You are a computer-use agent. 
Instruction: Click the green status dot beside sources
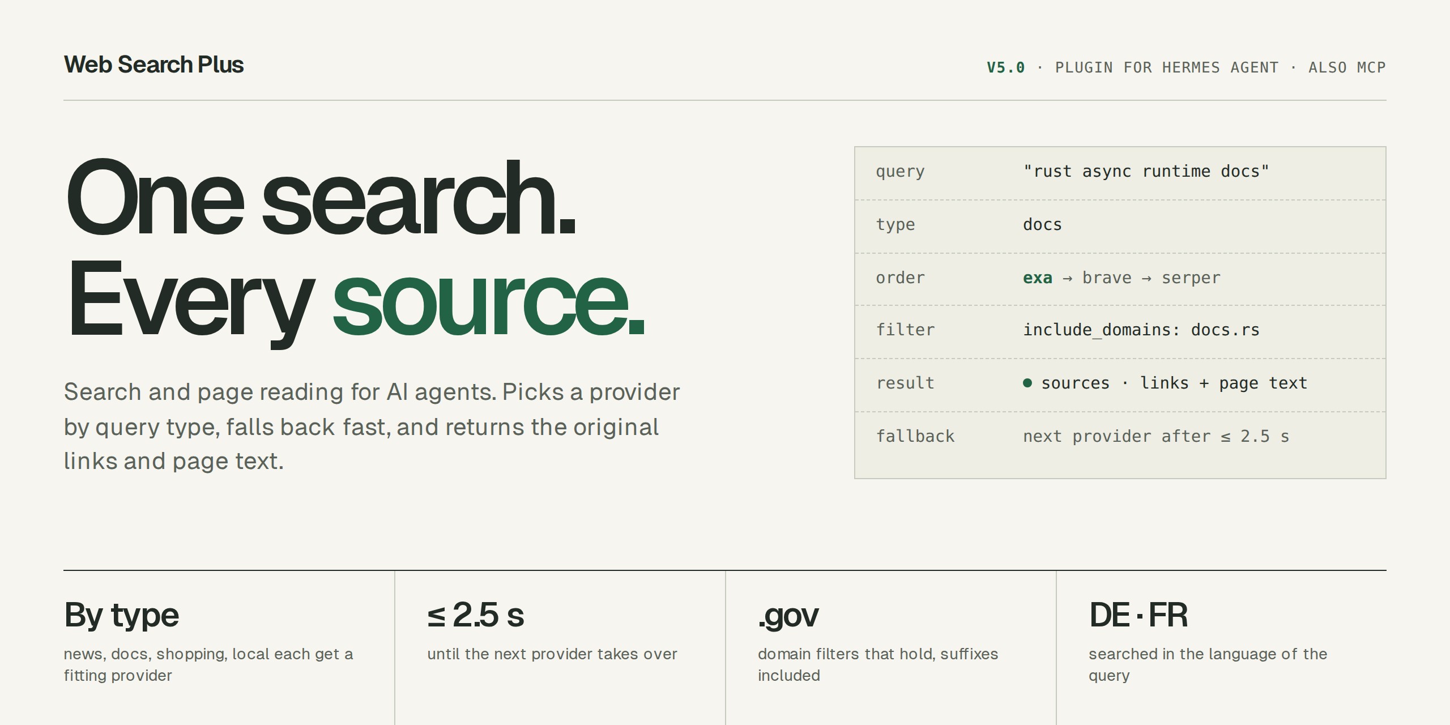(x=1027, y=383)
